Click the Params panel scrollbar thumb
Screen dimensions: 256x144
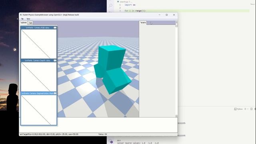pyautogui.click(x=176, y=25)
